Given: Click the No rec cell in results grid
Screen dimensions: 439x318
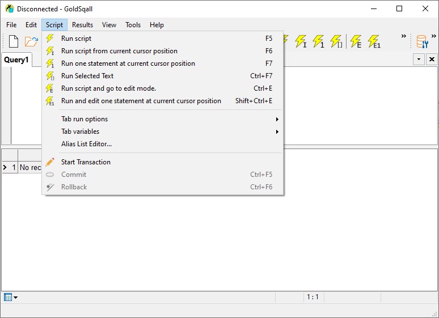Looking at the screenshot, I should pos(30,167).
